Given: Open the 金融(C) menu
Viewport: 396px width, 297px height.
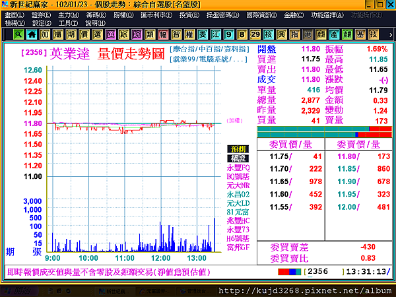Looking at the screenshot, I should (x=294, y=15).
